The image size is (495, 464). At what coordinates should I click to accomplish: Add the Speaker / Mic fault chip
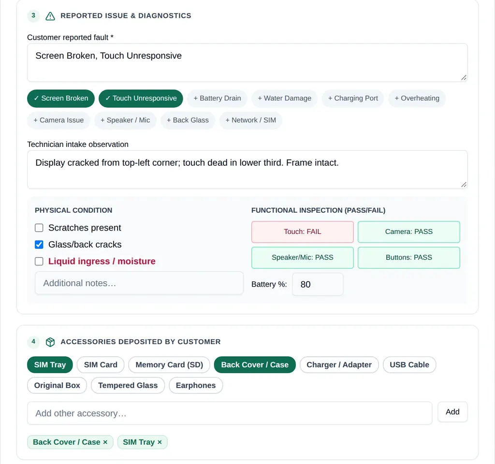(x=125, y=120)
